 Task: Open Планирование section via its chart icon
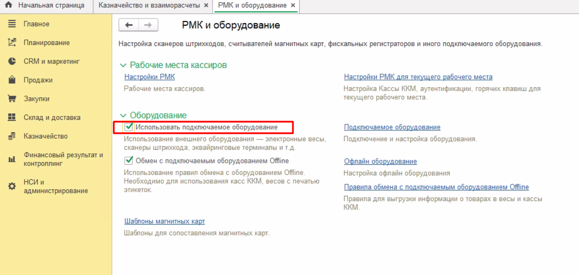12,43
